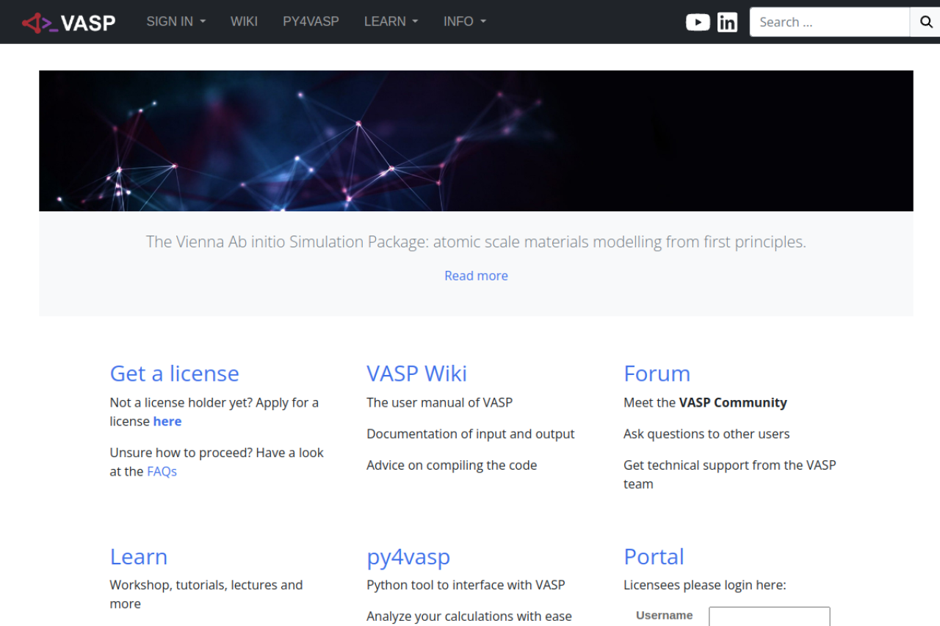Click the 'Username' field label
This screenshot has height=626, width=940.
(x=665, y=615)
